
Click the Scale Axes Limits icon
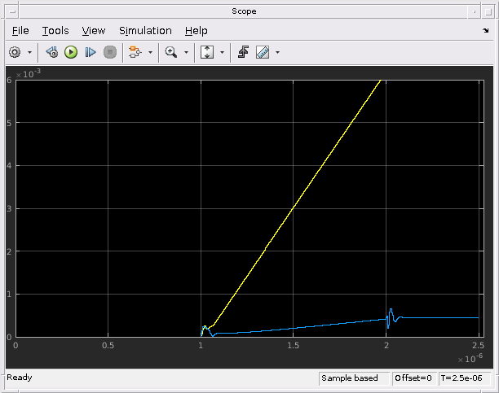[x=207, y=52]
